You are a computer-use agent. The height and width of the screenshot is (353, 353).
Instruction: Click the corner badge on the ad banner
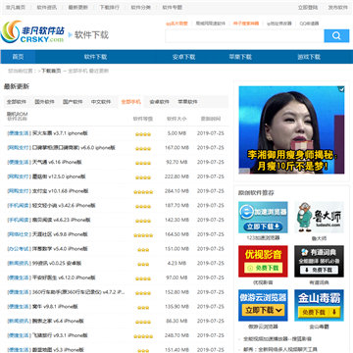click(x=341, y=89)
